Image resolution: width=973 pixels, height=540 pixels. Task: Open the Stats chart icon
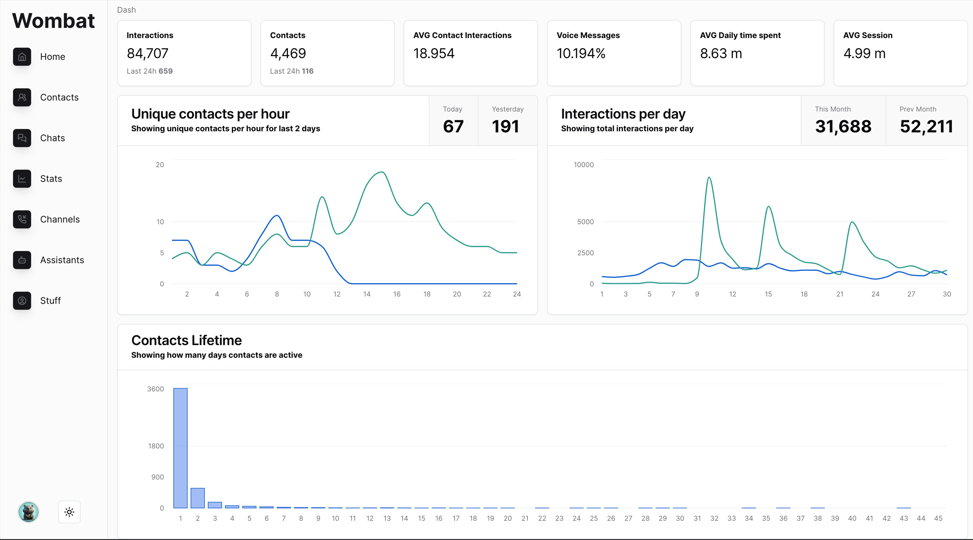pyautogui.click(x=22, y=179)
